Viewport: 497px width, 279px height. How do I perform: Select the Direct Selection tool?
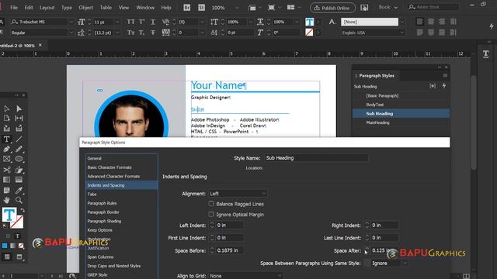19,108
